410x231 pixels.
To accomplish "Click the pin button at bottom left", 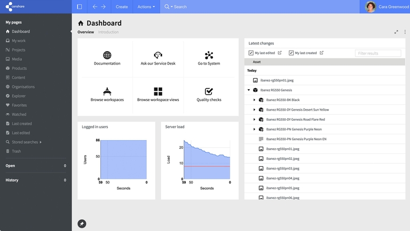I will [x=82, y=224].
